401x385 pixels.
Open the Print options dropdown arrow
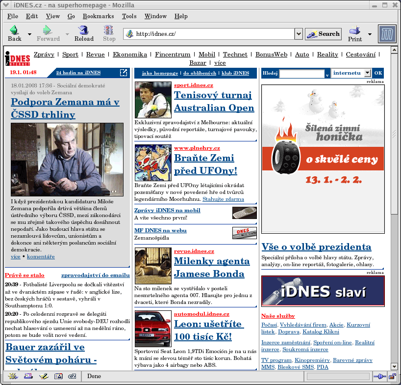(370, 34)
